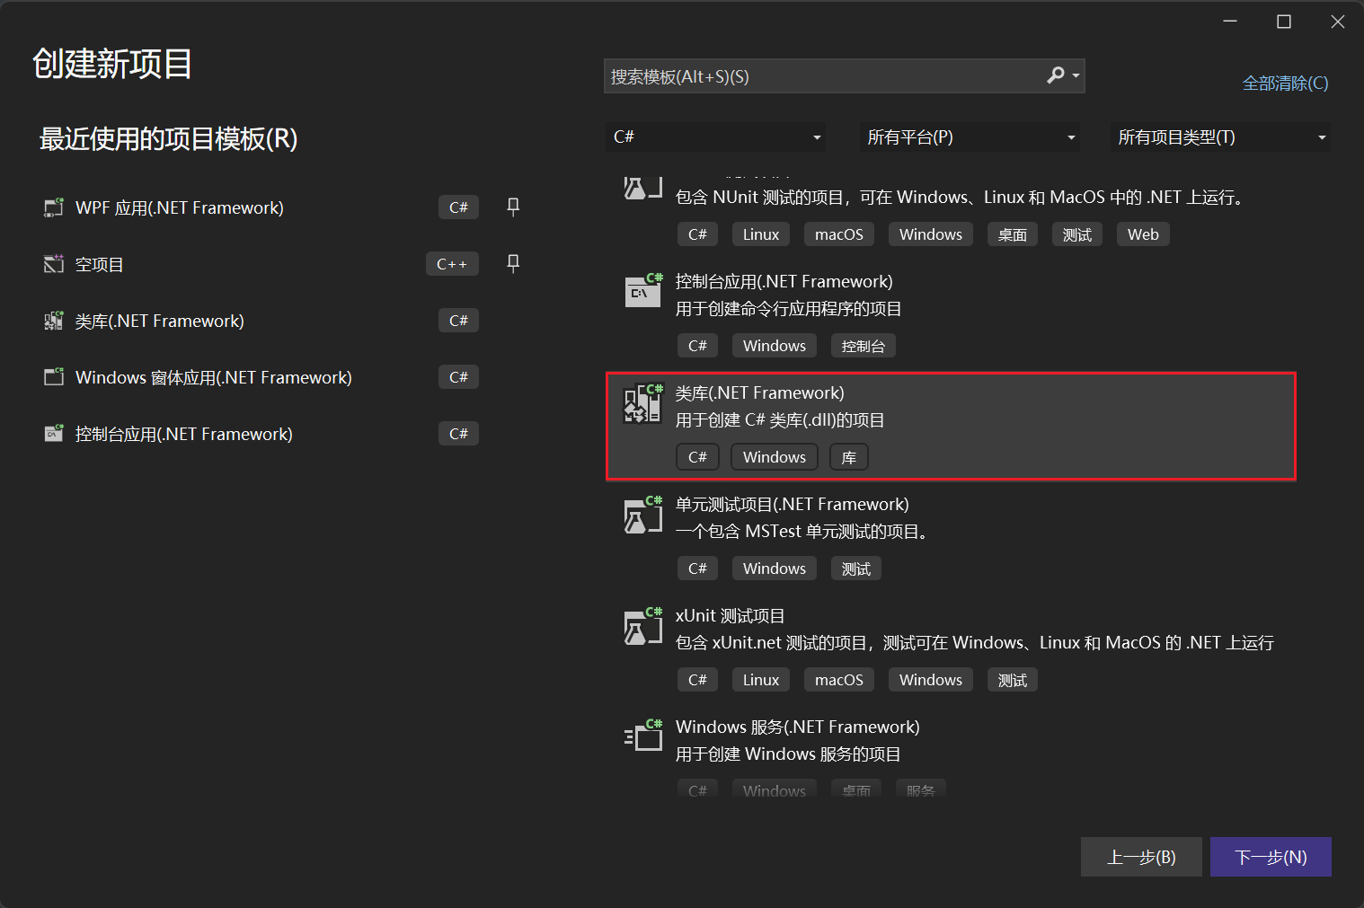Click the 测试 tag under 单元测试项目
Image resolution: width=1364 pixels, height=908 pixels.
click(x=856, y=569)
